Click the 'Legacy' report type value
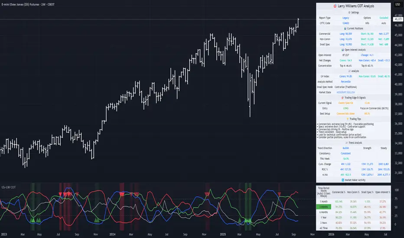 pos(345,18)
